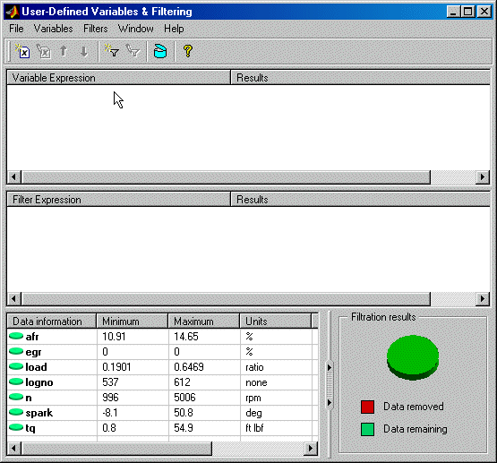This screenshot has width=497, height=463.
Task: Click the green oval next to logno
Action: click(x=16, y=382)
